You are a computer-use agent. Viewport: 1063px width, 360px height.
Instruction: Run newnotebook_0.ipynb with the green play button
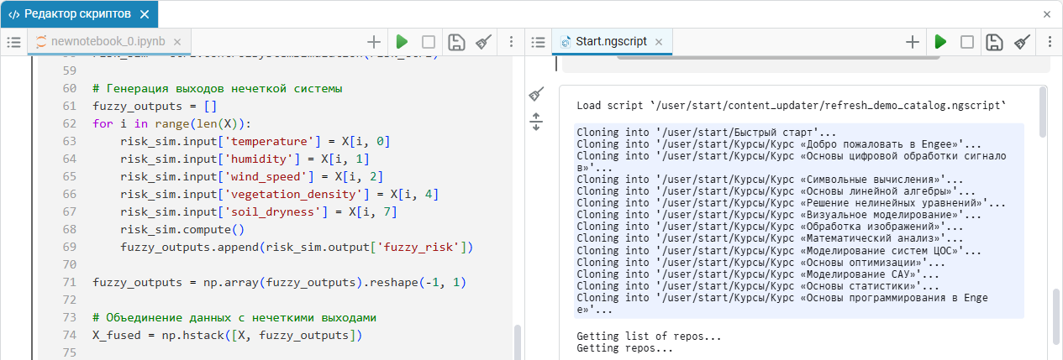[x=402, y=41]
